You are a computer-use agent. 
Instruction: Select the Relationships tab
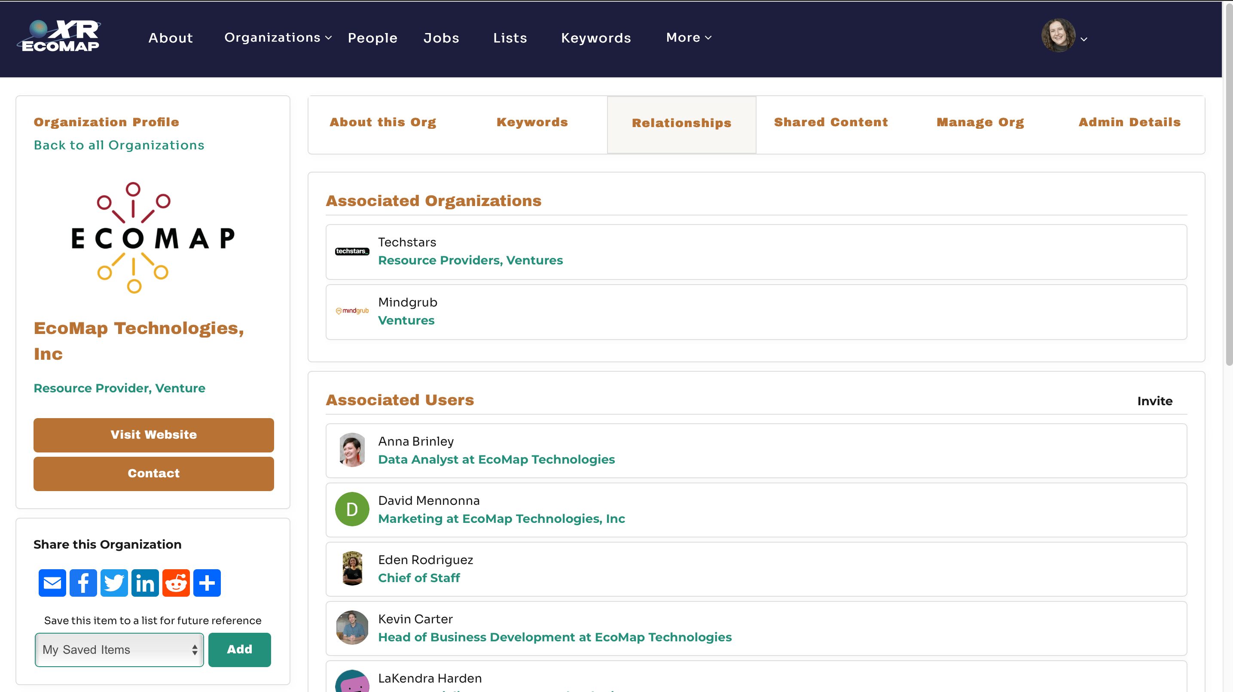click(x=682, y=124)
